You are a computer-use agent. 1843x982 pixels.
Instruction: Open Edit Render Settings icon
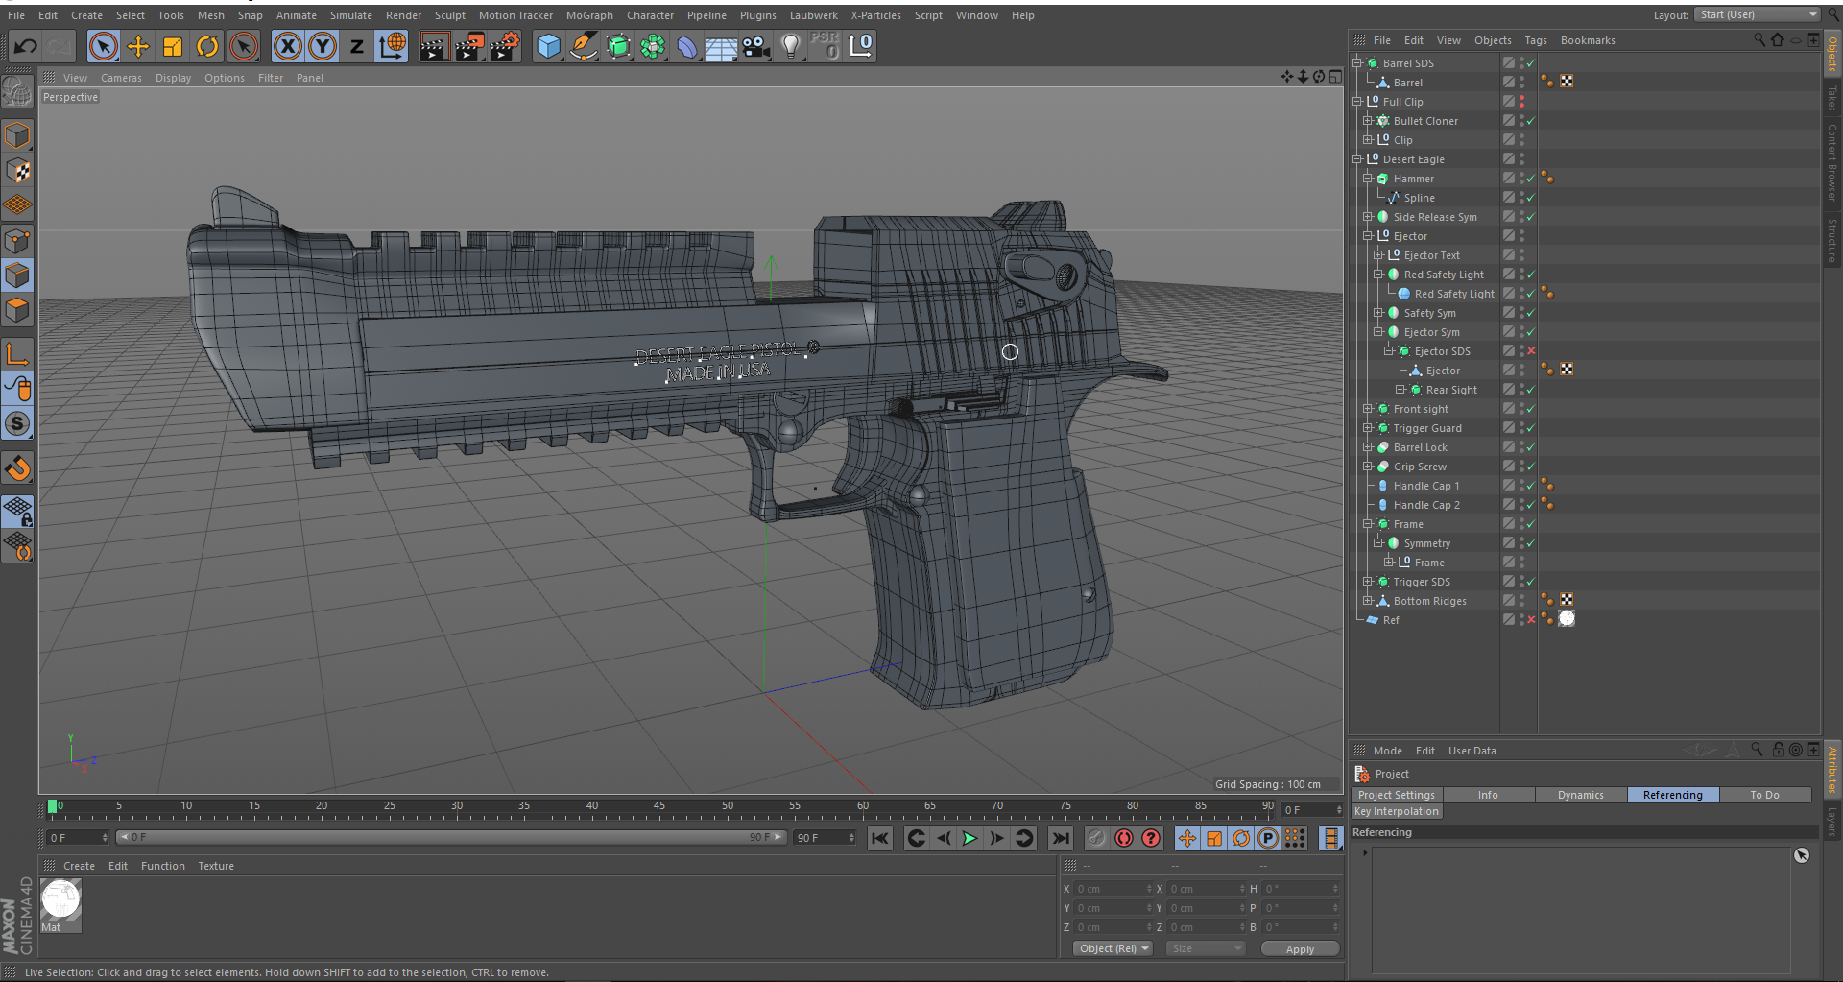(505, 46)
